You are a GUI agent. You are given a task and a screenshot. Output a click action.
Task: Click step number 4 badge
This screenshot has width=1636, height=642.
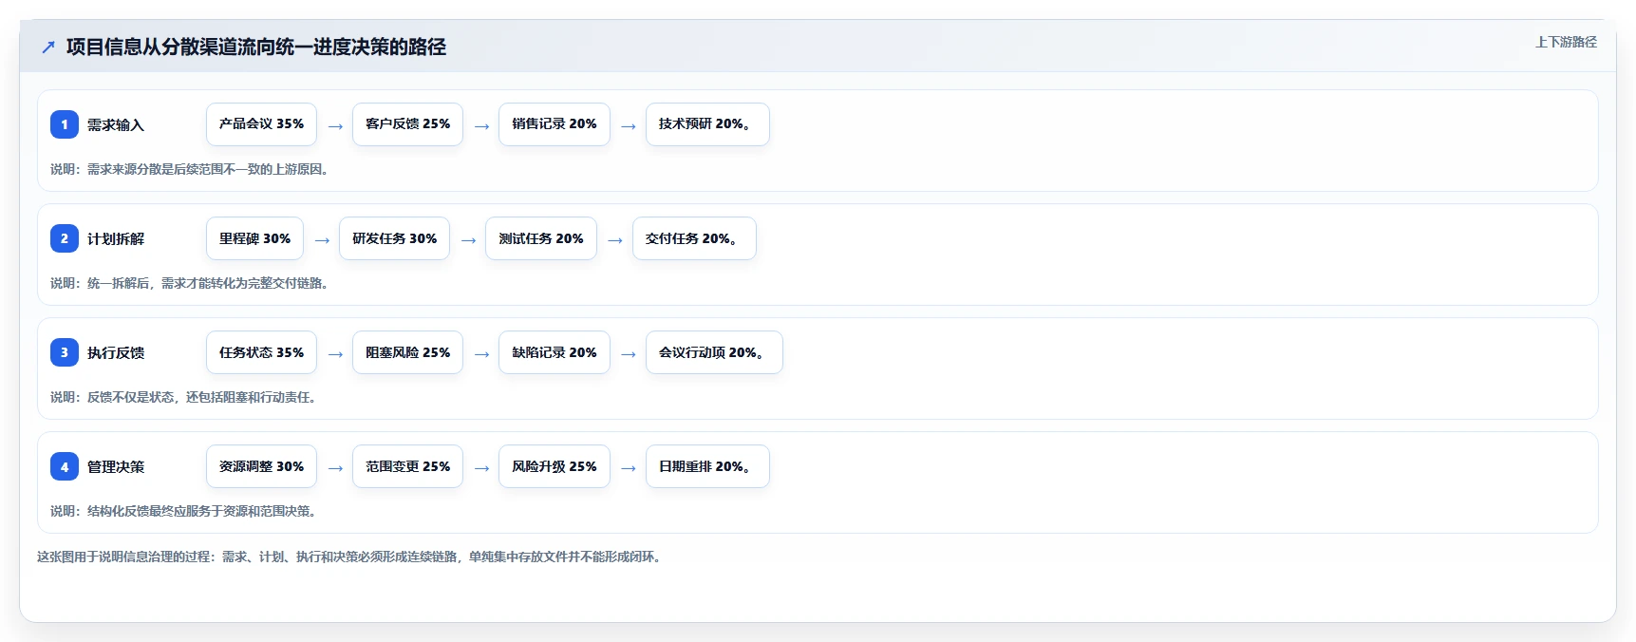point(65,466)
